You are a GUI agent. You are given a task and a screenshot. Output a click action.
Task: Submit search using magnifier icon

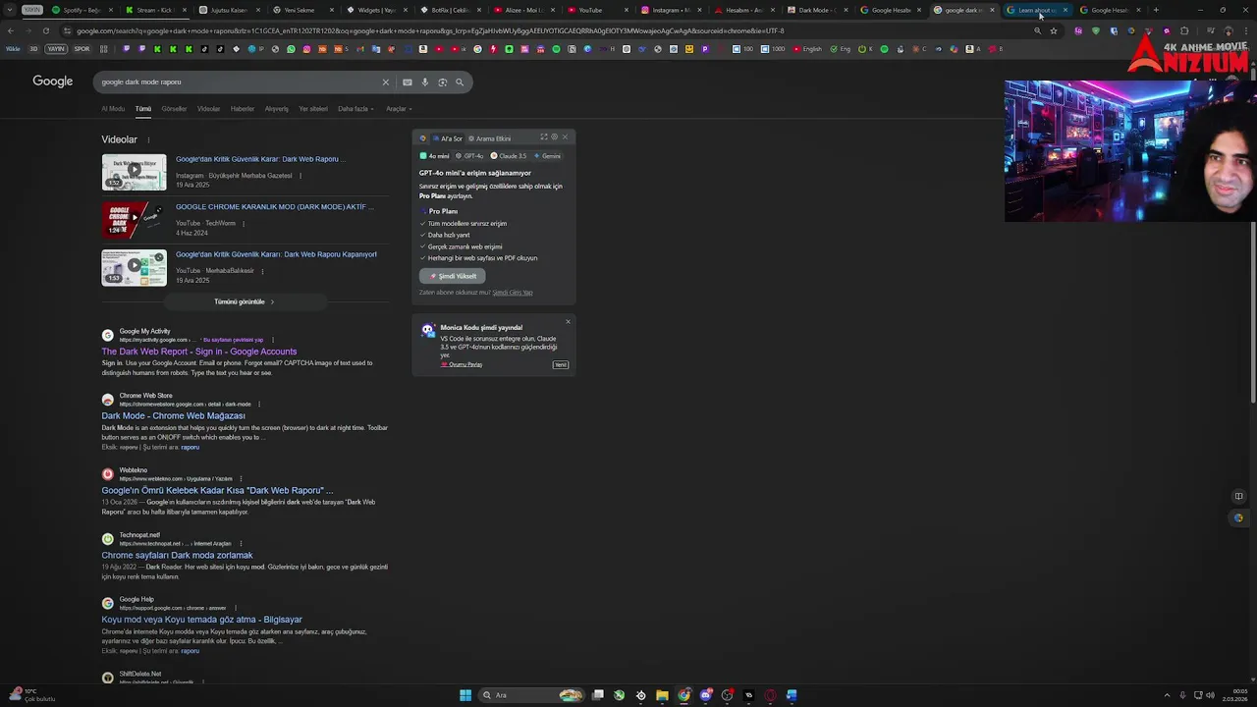460,82
